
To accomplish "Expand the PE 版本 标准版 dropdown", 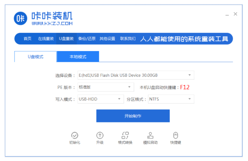I will click(x=106, y=87).
